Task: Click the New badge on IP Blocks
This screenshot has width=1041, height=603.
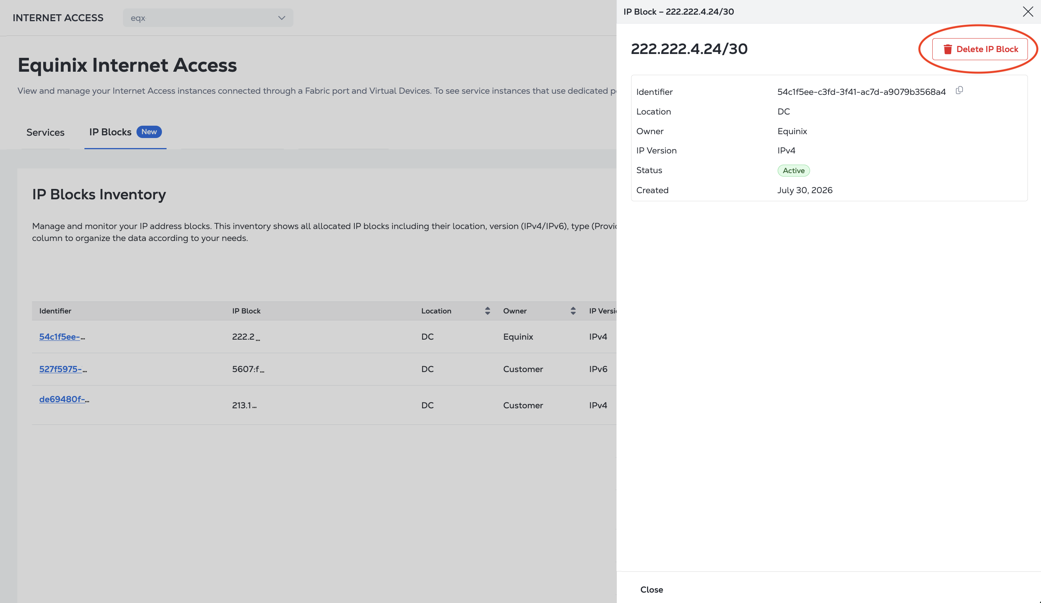Action: click(x=149, y=132)
